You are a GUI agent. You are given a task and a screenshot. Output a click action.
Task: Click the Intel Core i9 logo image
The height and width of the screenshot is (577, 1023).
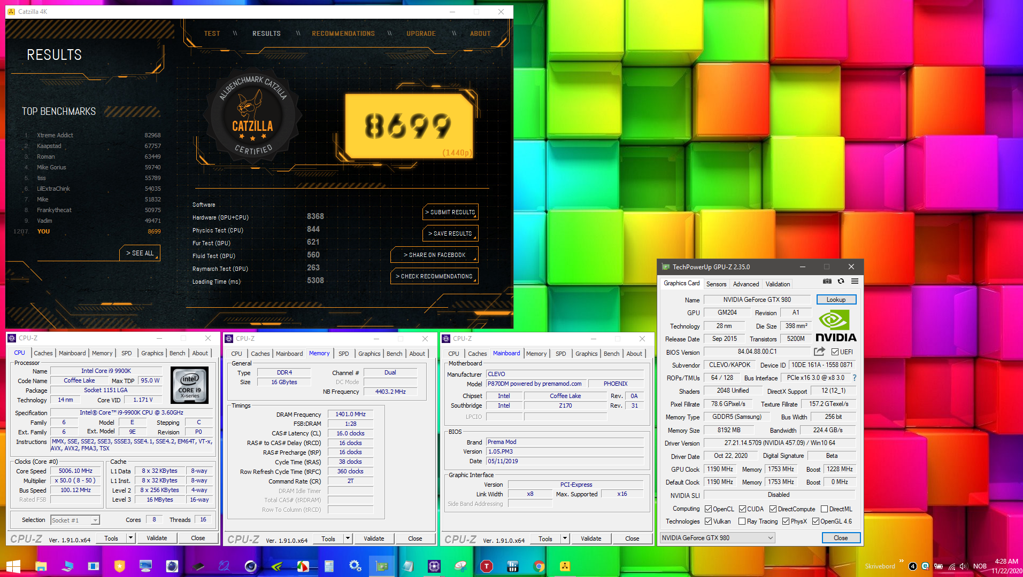[190, 385]
